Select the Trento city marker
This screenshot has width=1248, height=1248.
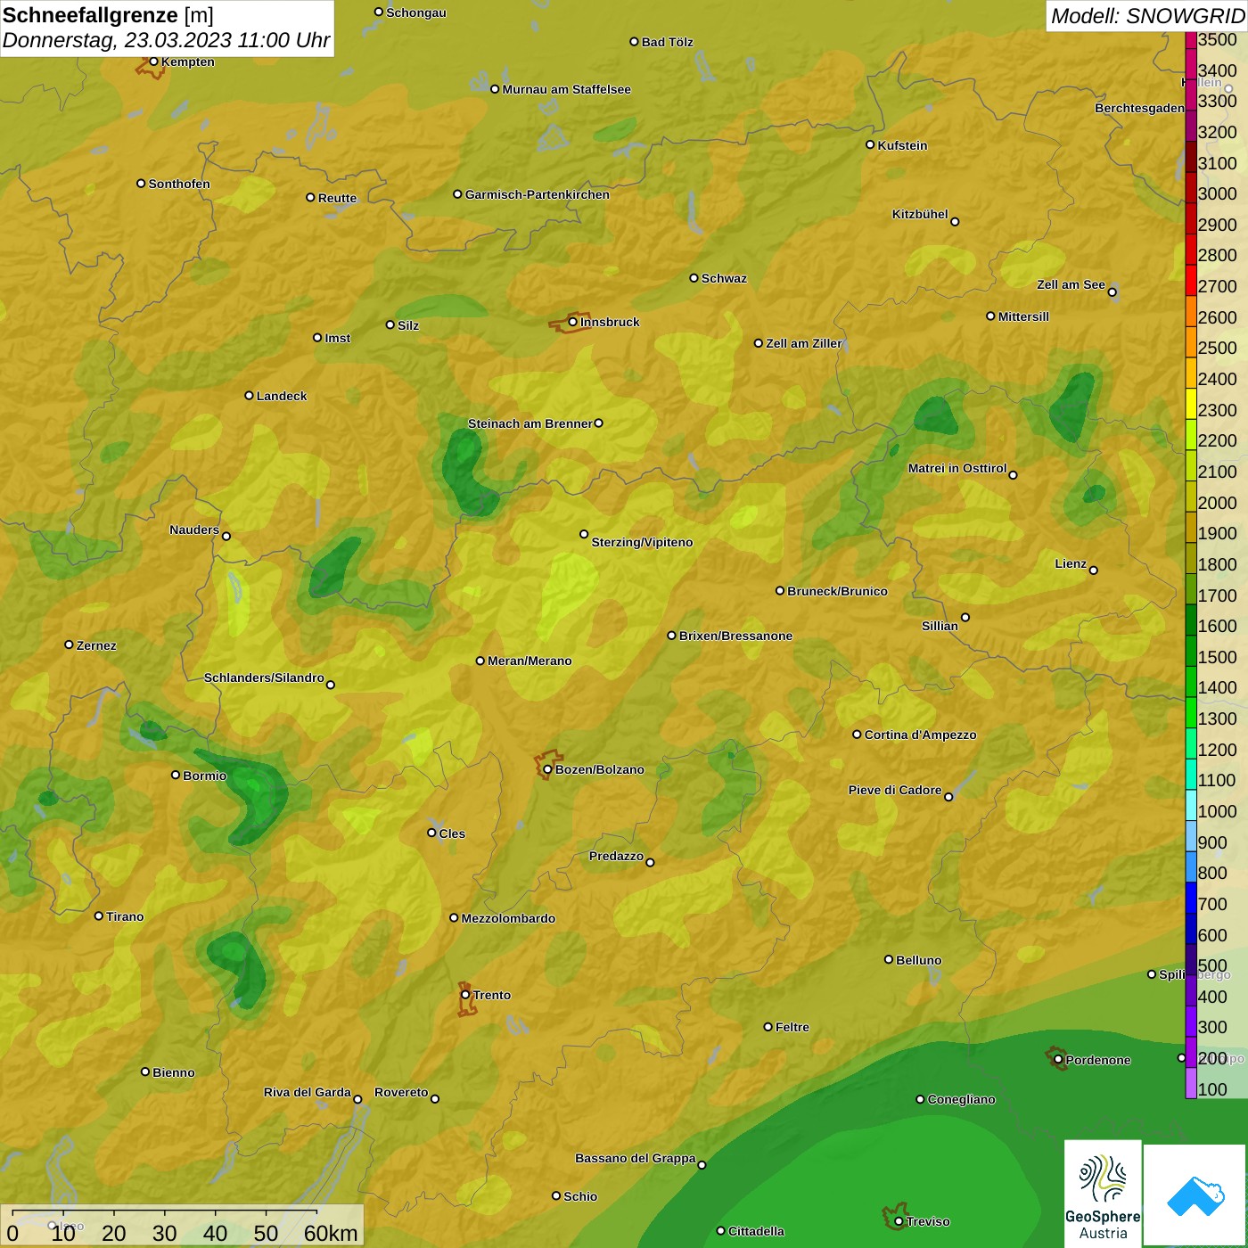pyautogui.click(x=465, y=995)
